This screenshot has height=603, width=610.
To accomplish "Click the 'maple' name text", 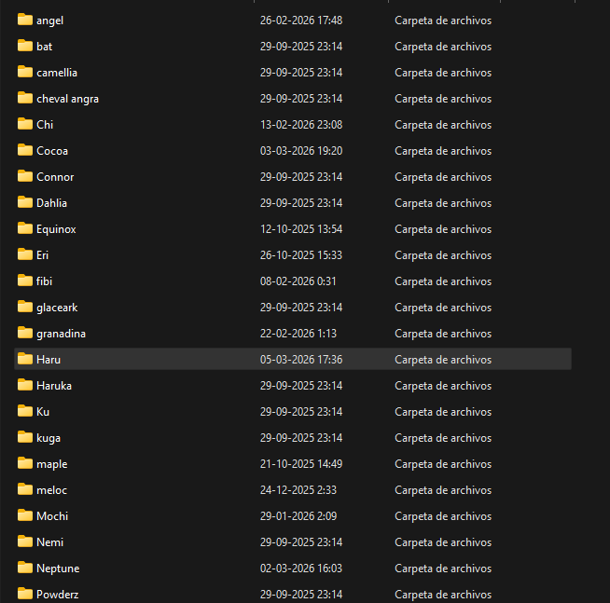I will (x=52, y=464).
